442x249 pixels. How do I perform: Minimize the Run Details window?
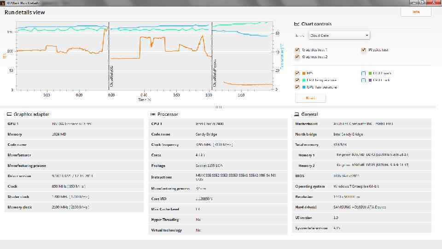pos(414,3)
